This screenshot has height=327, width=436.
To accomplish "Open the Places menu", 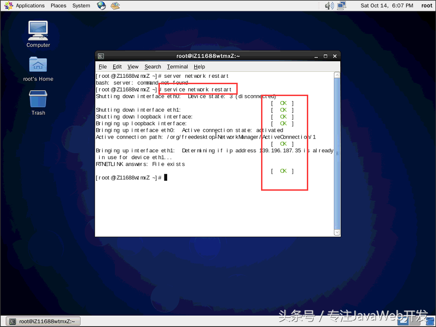I will [x=58, y=5].
